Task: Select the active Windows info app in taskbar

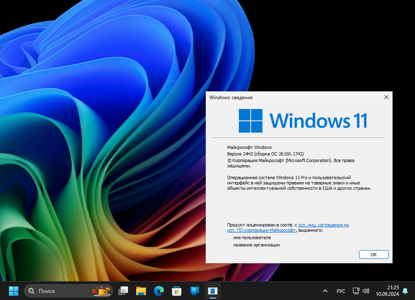Action: [x=212, y=291]
